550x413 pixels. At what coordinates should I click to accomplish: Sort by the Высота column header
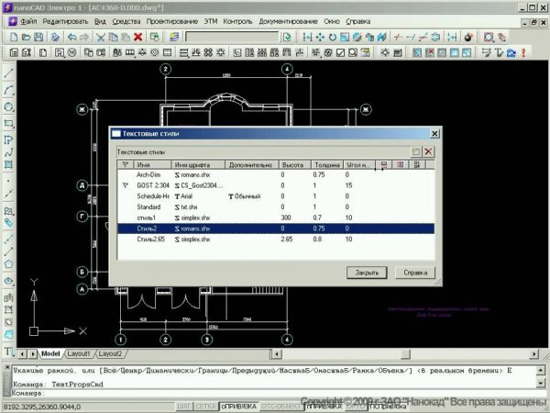point(295,164)
